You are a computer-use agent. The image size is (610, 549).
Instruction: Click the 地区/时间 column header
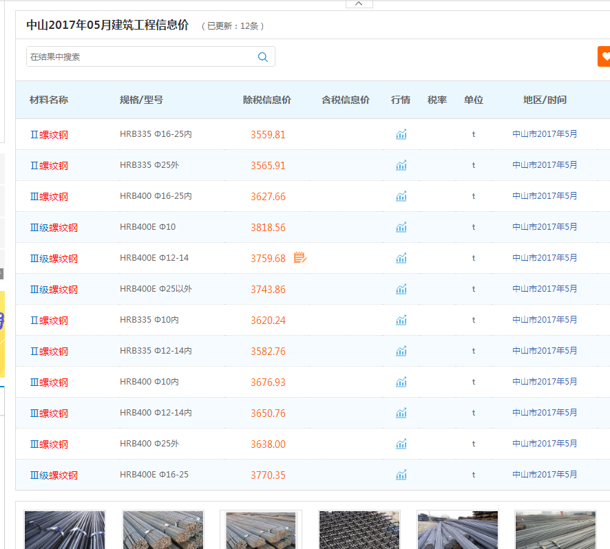[x=545, y=100]
